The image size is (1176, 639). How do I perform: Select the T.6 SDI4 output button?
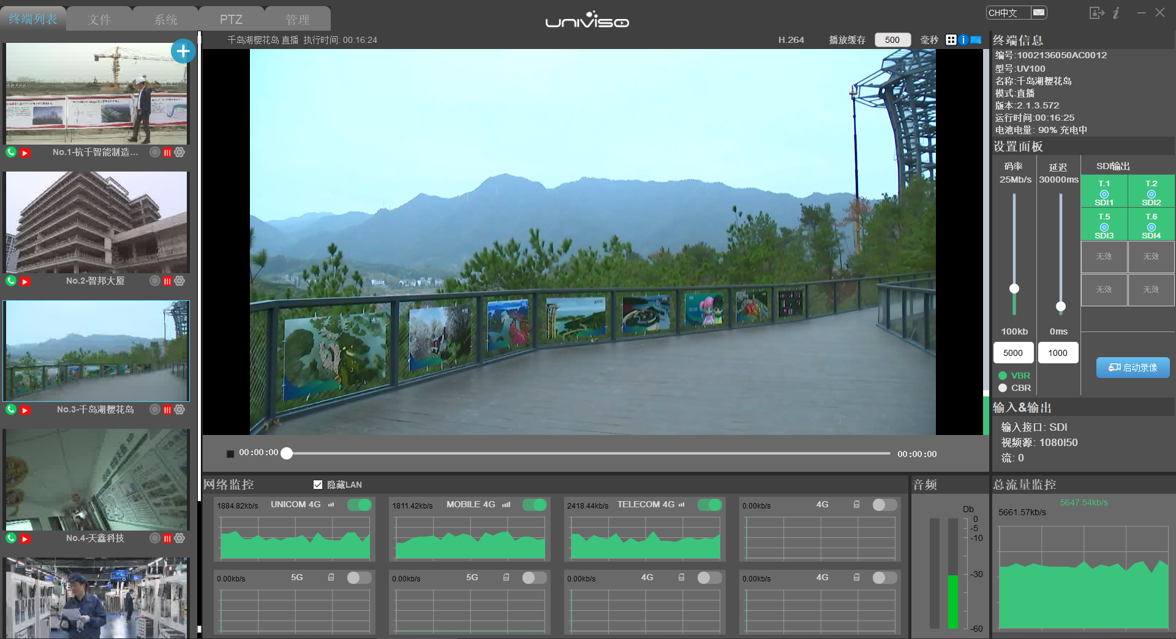(x=1151, y=225)
